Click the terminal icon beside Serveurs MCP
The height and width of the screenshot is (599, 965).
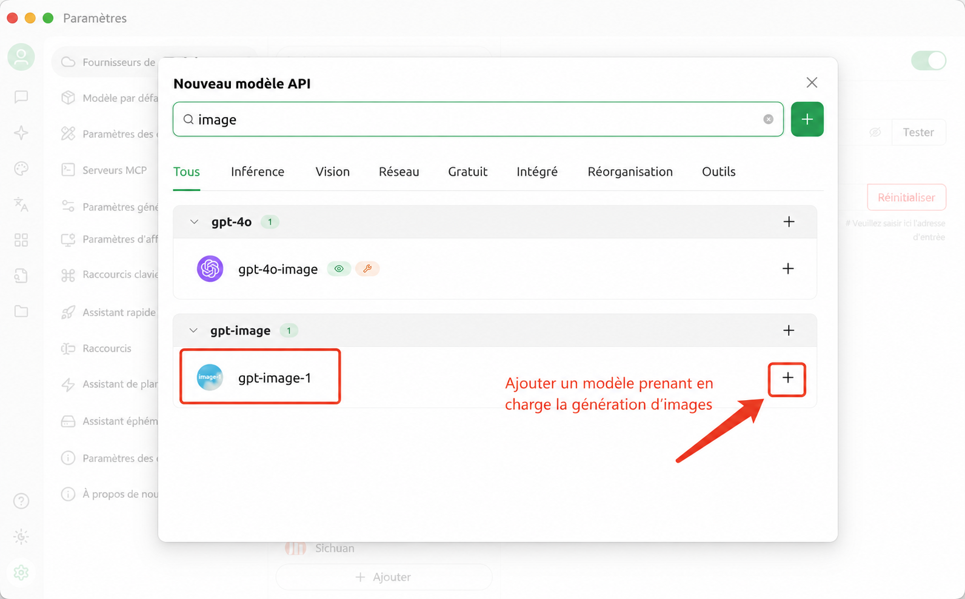(x=68, y=170)
